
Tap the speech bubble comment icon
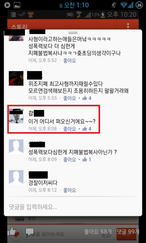(30, 232)
